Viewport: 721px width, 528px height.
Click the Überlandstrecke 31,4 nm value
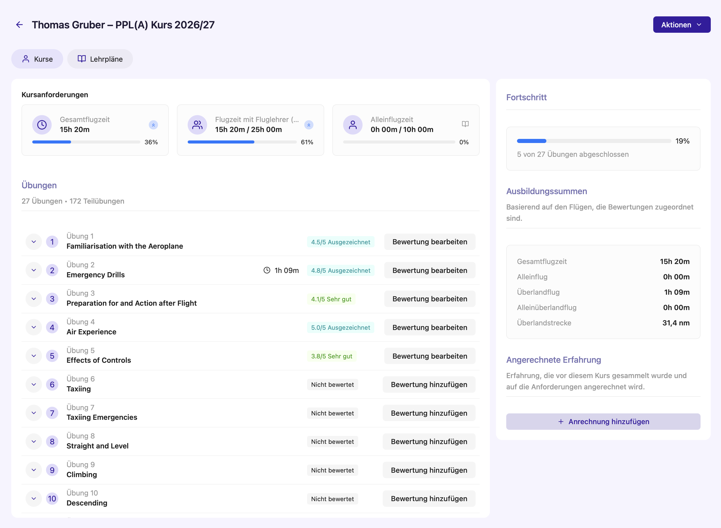[x=676, y=323]
